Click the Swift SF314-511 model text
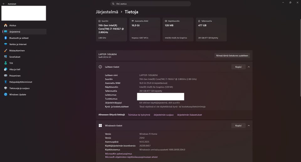Screen dimensions: 301x162 (x=105, y=57)
